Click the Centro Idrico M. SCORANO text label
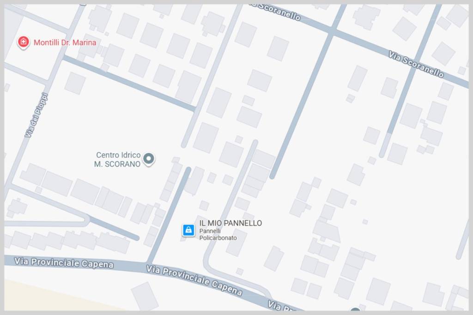Viewport: 473px width, 315px height. tap(117, 159)
